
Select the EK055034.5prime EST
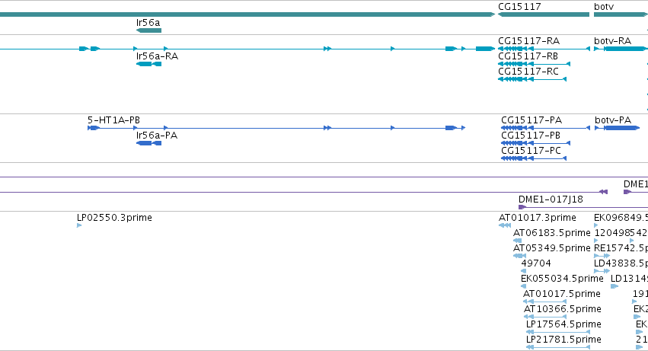[524, 286]
